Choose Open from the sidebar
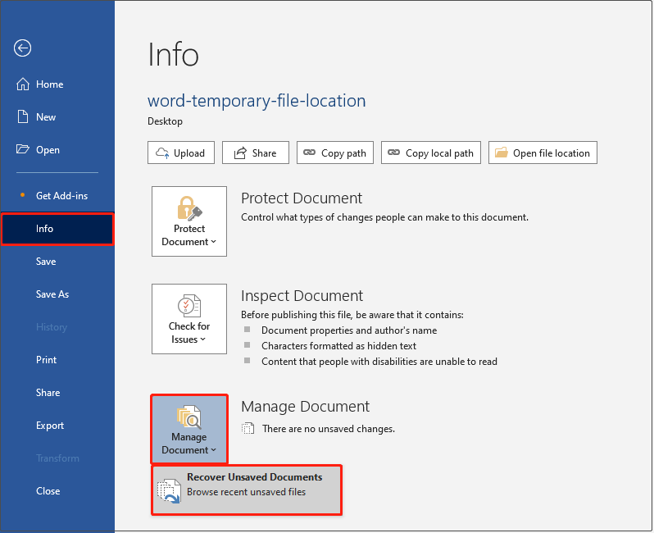654x533 pixels. (57, 150)
